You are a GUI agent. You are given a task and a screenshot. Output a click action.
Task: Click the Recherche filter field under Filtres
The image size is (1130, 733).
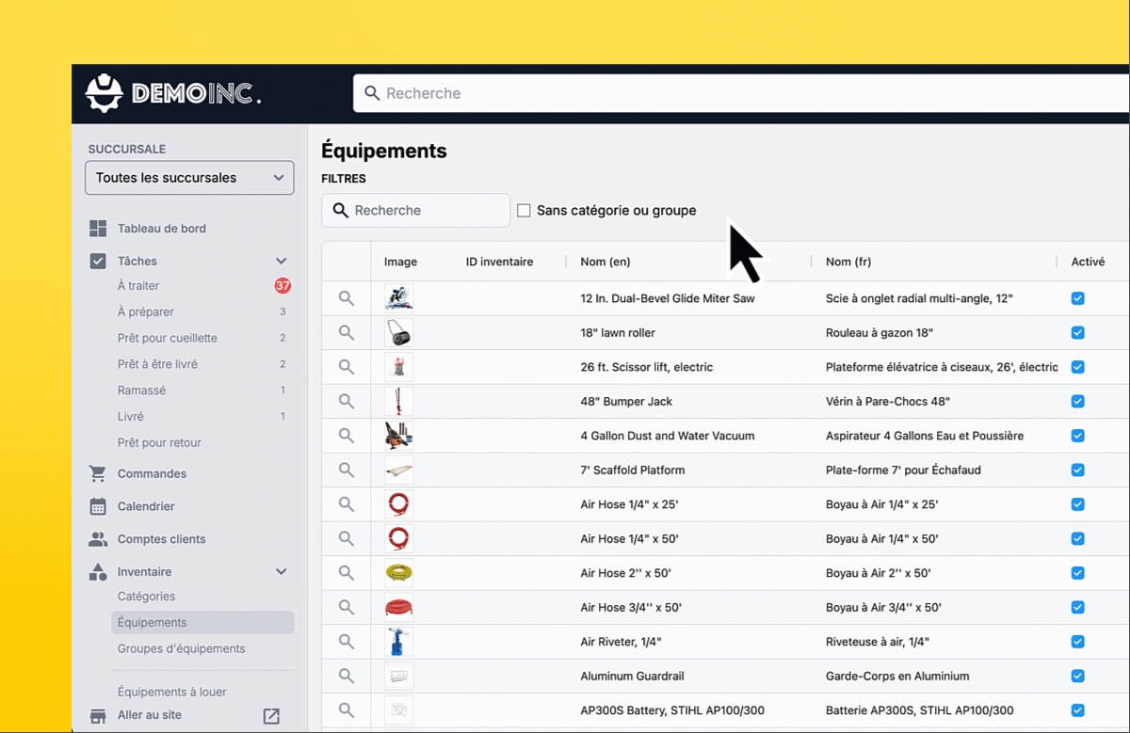426,211
